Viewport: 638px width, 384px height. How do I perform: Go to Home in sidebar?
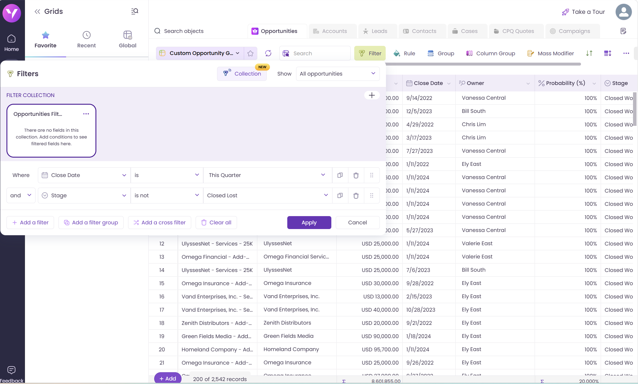(11, 43)
